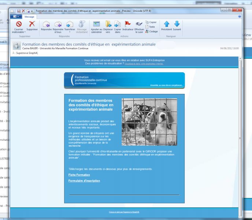Screen dimensions: 252x220
Task: Open the Fiche Formation link
Action: click(x=79, y=175)
